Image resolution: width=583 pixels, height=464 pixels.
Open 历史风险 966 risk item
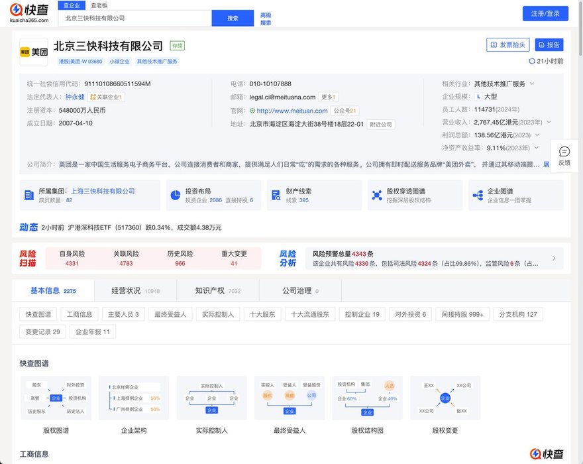(x=180, y=259)
